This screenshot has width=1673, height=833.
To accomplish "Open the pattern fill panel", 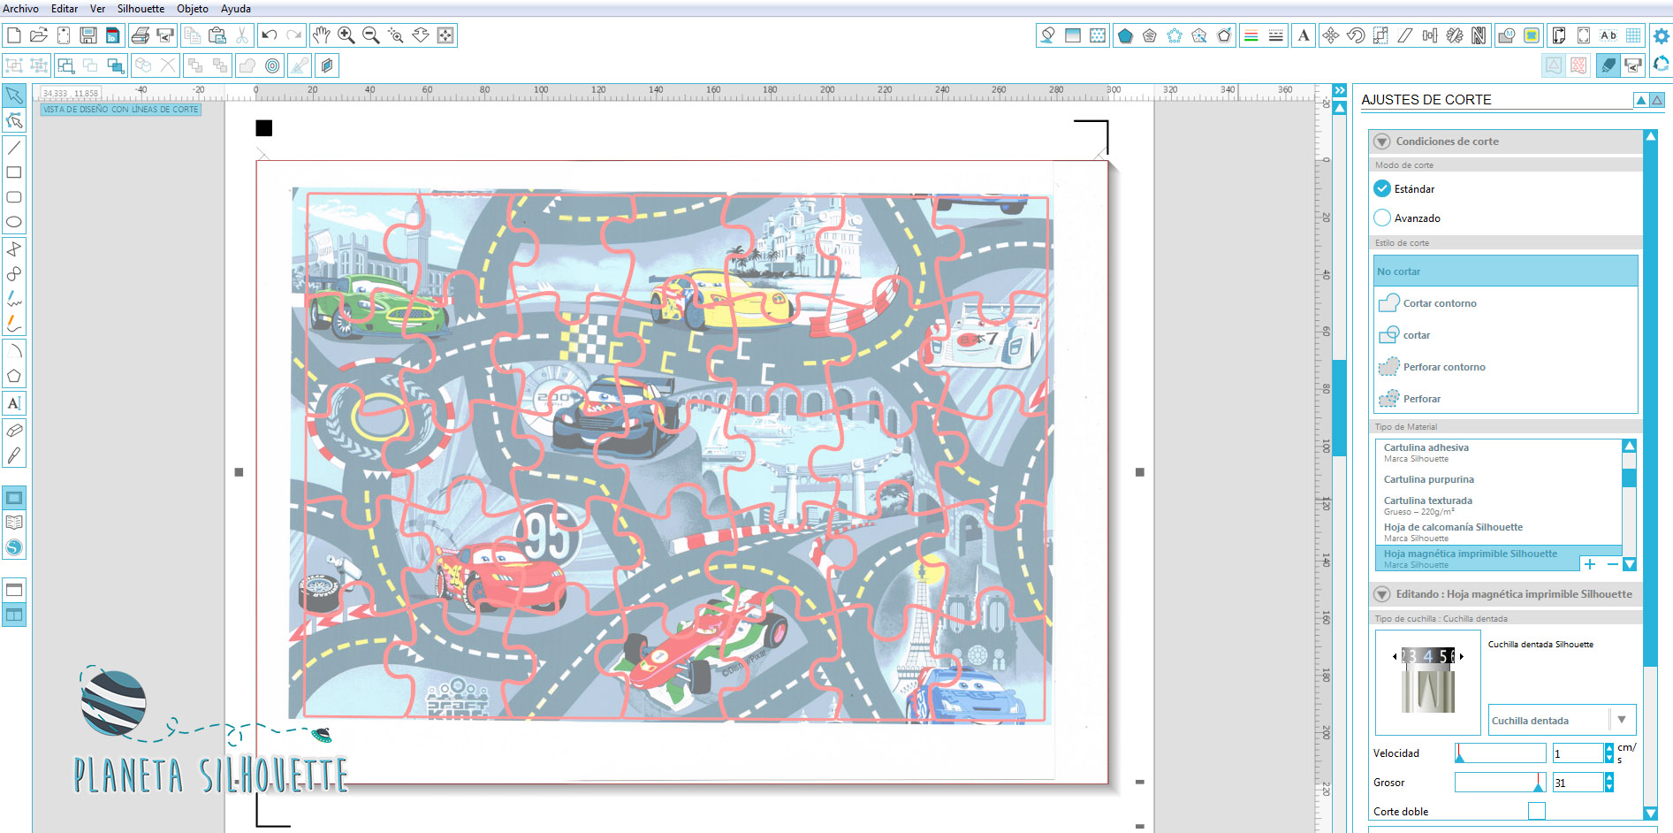I will 1098,35.
